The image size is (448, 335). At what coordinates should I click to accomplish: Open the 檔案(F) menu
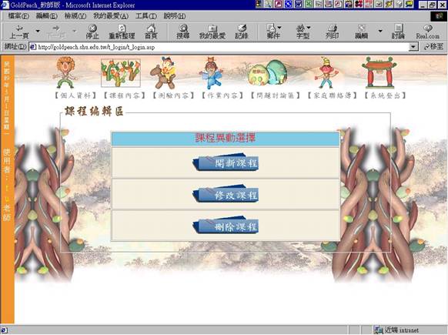tap(18, 16)
